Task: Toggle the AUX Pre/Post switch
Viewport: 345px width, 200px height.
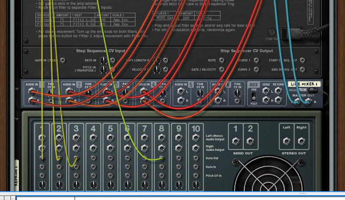Action: (x=254, y=96)
